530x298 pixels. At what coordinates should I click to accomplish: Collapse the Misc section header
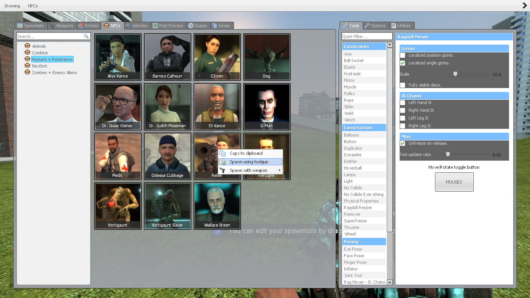tap(454, 137)
